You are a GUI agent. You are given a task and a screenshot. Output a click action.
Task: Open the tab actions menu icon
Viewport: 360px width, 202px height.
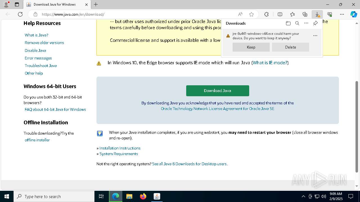[x=17, y=4]
